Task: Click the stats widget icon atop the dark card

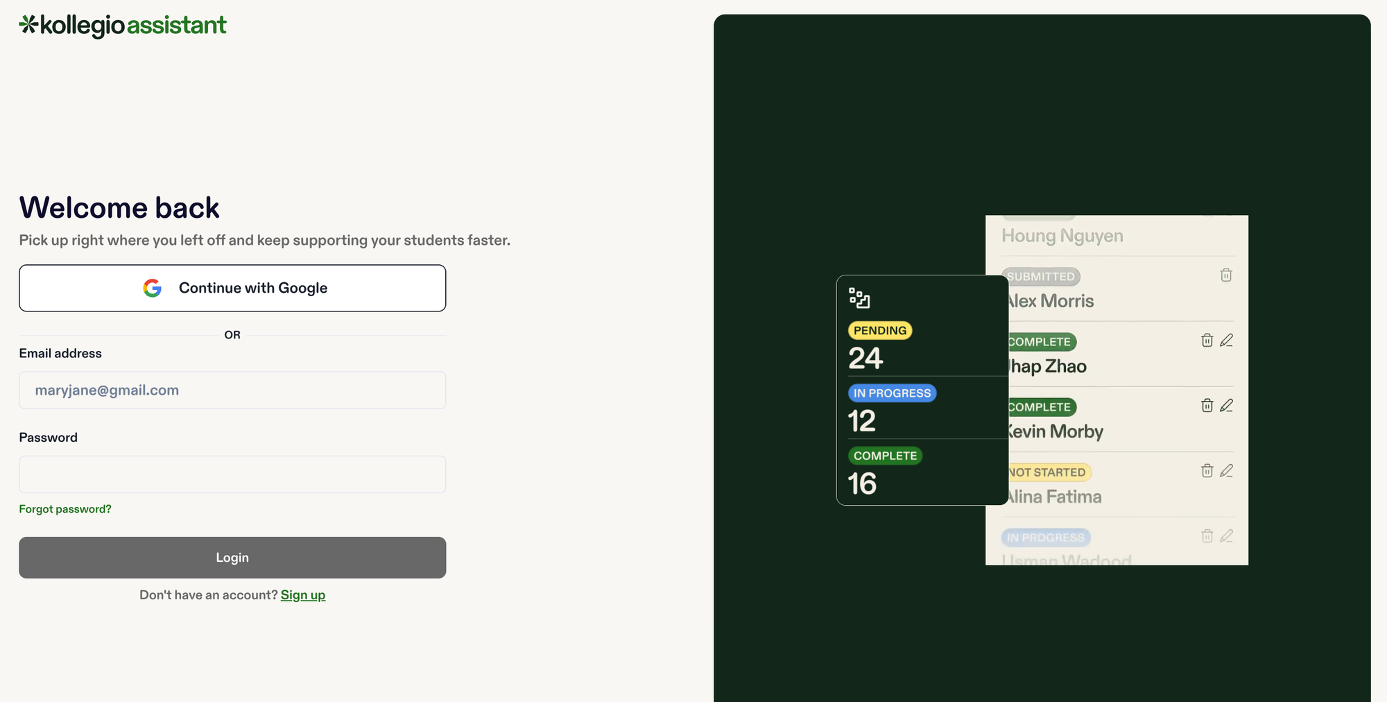Action: coord(859,298)
